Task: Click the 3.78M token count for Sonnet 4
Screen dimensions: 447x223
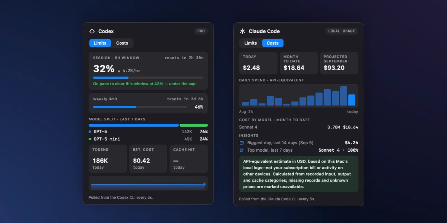Action: [x=334, y=127]
